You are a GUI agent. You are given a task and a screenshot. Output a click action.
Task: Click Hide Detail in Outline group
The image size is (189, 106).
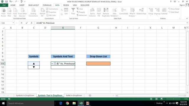174,12
